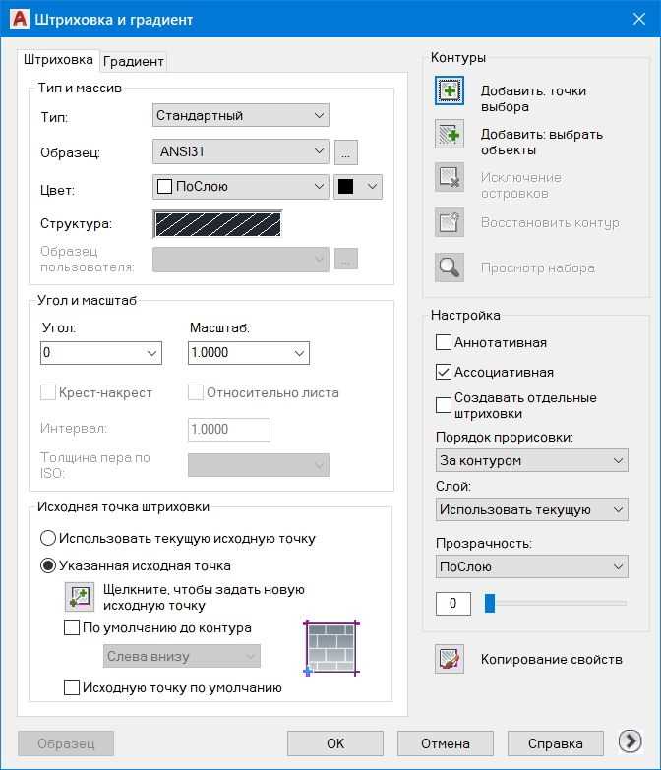Open the black background color dropdown
The image size is (661, 770).
[x=358, y=187]
